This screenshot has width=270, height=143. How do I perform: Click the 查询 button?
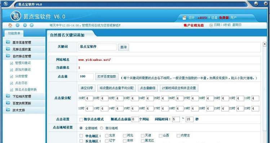(x=123, y=47)
